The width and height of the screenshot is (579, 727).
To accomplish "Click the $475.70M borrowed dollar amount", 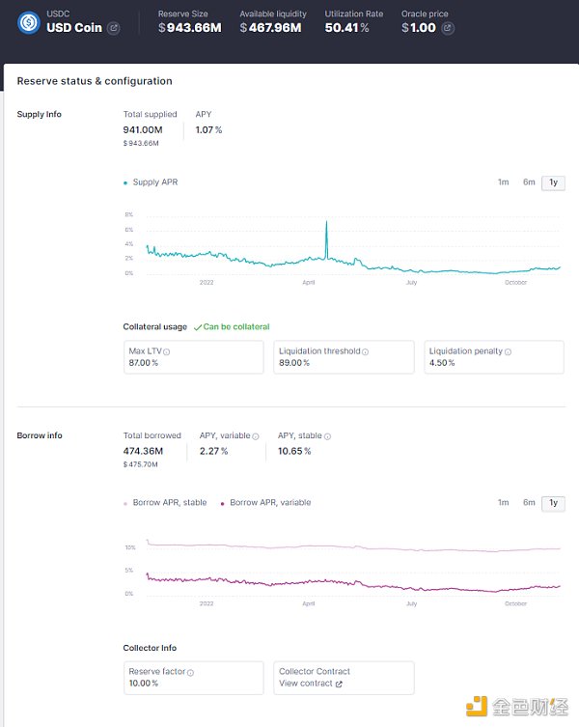I will click(x=141, y=464).
